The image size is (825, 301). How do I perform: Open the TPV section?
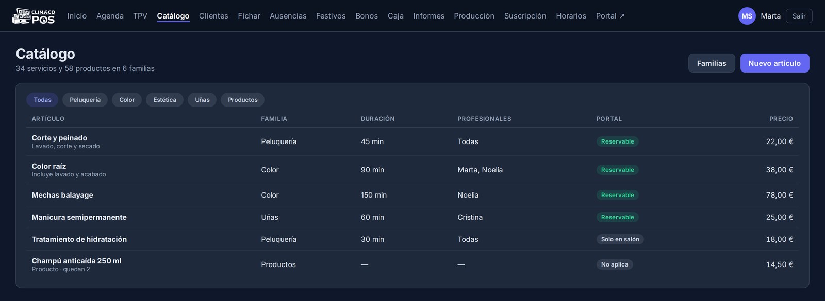pos(140,16)
